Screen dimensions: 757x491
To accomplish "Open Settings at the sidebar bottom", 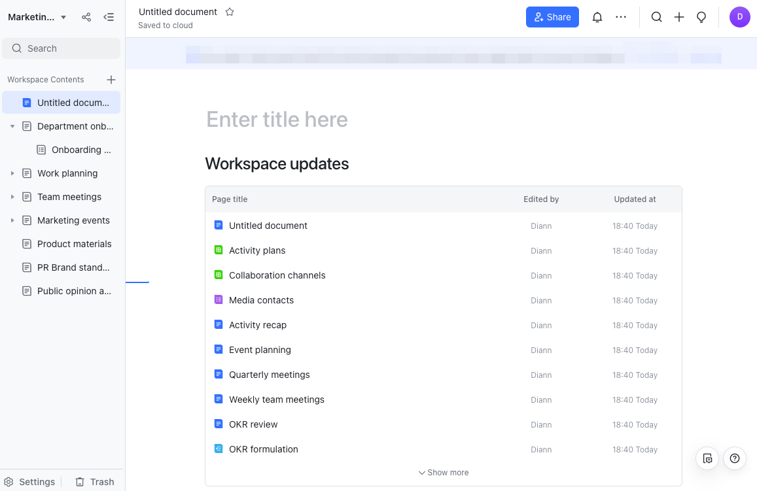I will (x=30, y=482).
